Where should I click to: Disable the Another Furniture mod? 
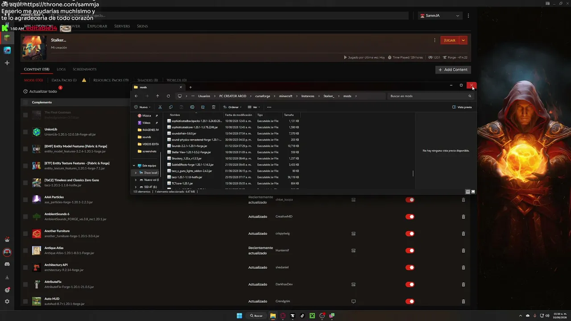[410, 234]
